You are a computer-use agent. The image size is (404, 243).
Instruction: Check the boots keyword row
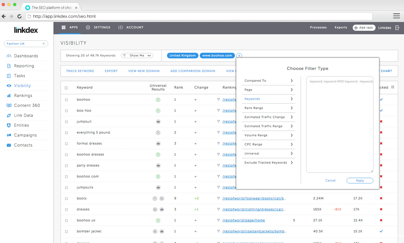coord(66,199)
